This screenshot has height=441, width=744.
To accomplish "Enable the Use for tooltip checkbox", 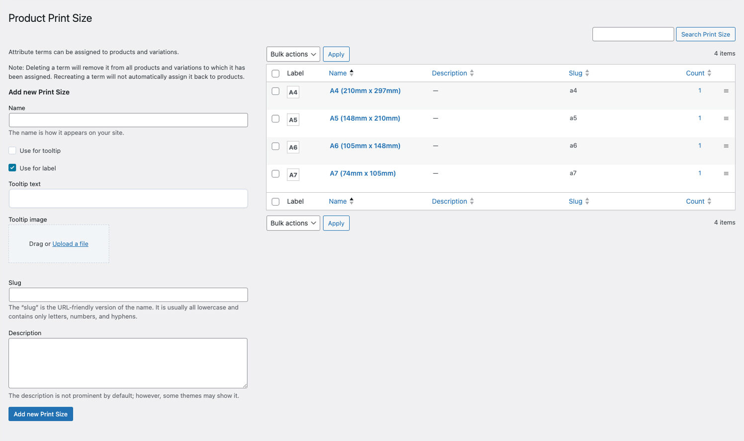I will [x=12, y=150].
